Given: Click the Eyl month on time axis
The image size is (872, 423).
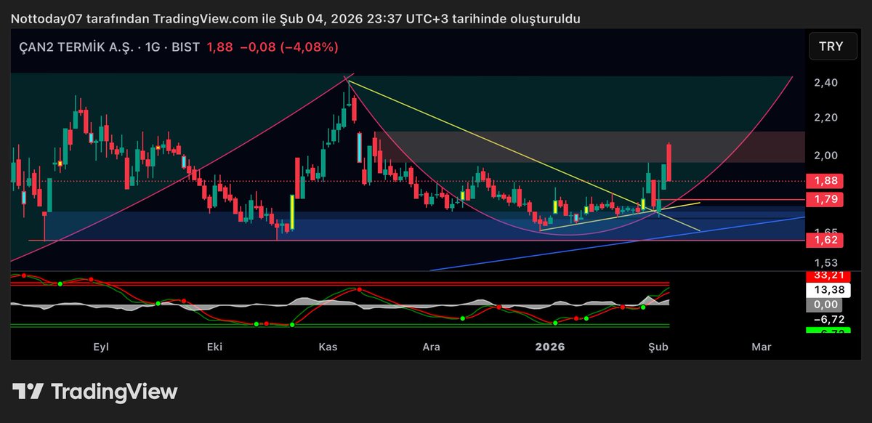Looking at the screenshot, I should 100,347.
